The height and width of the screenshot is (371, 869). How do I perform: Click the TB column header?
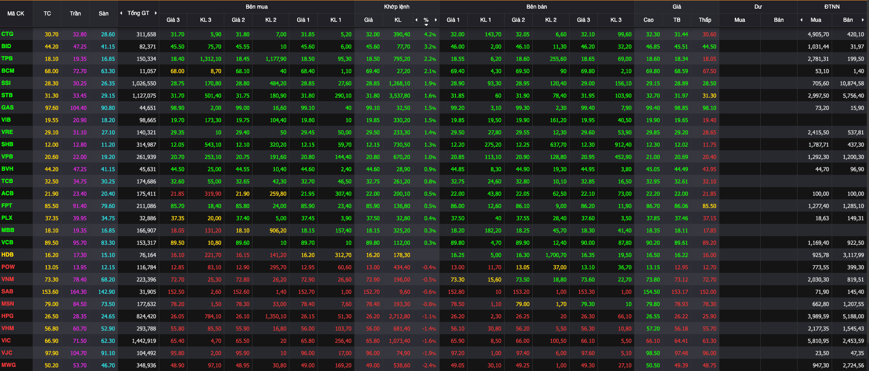[x=677, y=20]
